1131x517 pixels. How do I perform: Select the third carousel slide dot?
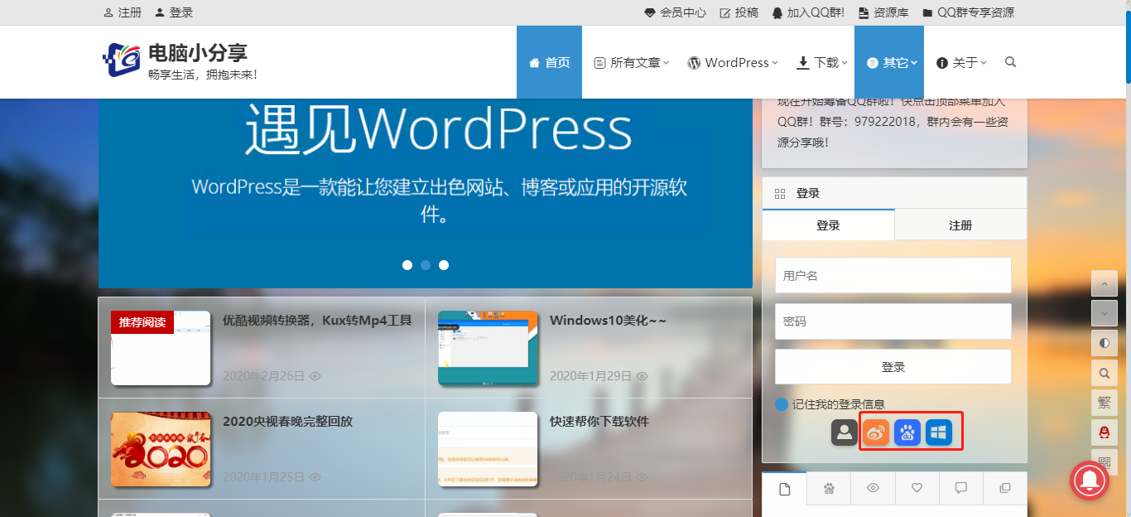[x=444, y=265]
